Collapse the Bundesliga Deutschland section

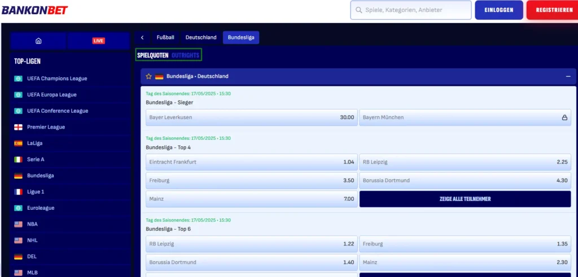568,77
